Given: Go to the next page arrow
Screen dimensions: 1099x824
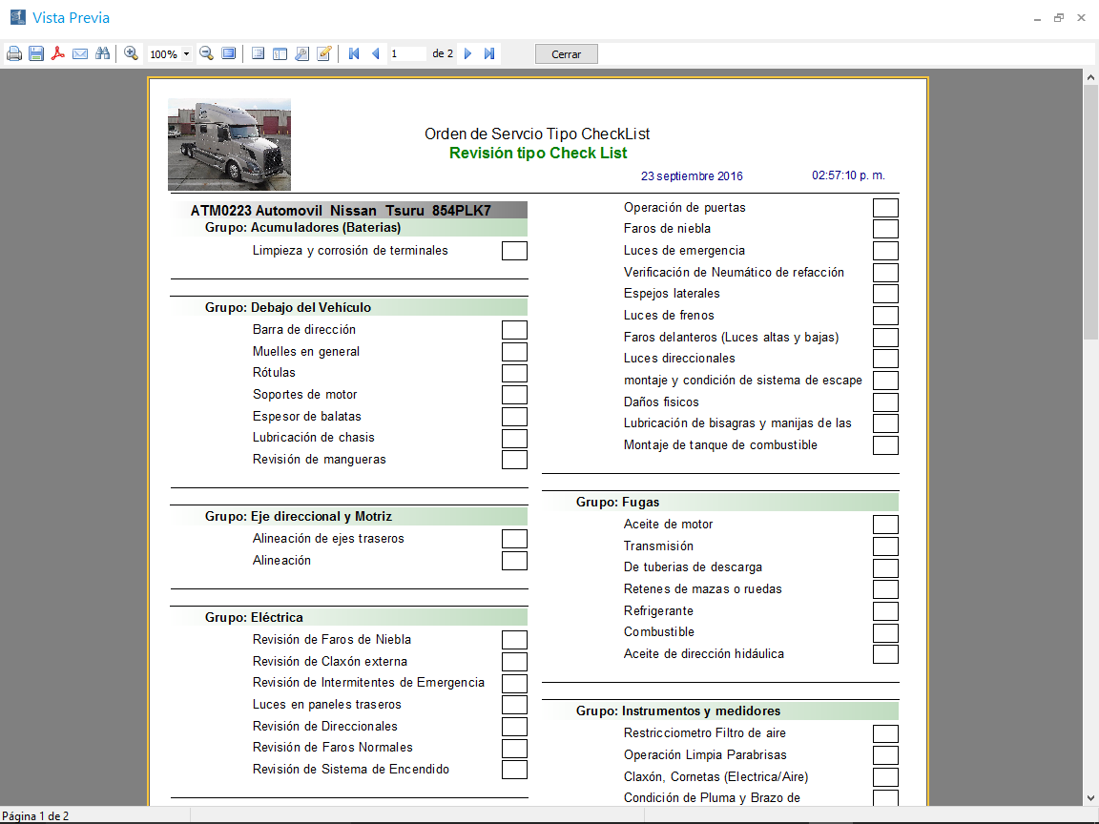Looking at the screenshot, I should click(x=467, y=53).
